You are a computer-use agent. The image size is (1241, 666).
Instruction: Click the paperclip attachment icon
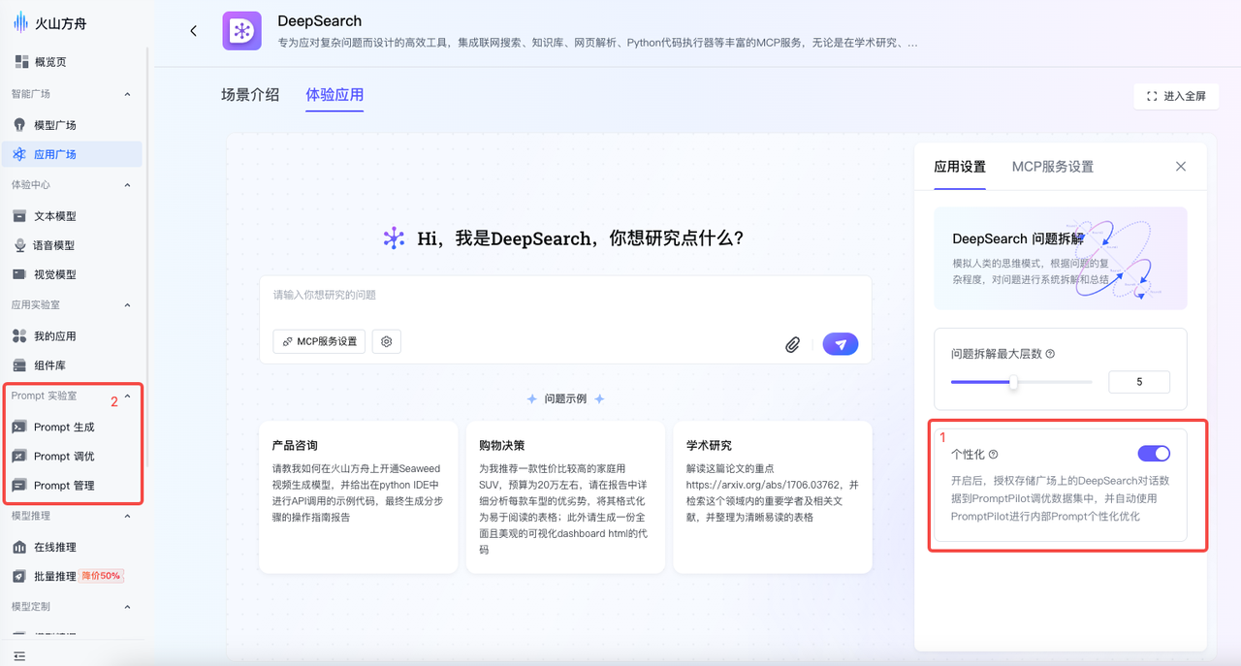coord(793,344)
